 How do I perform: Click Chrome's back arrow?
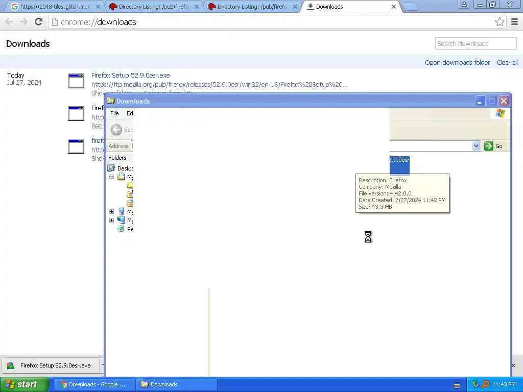point(9,22)
